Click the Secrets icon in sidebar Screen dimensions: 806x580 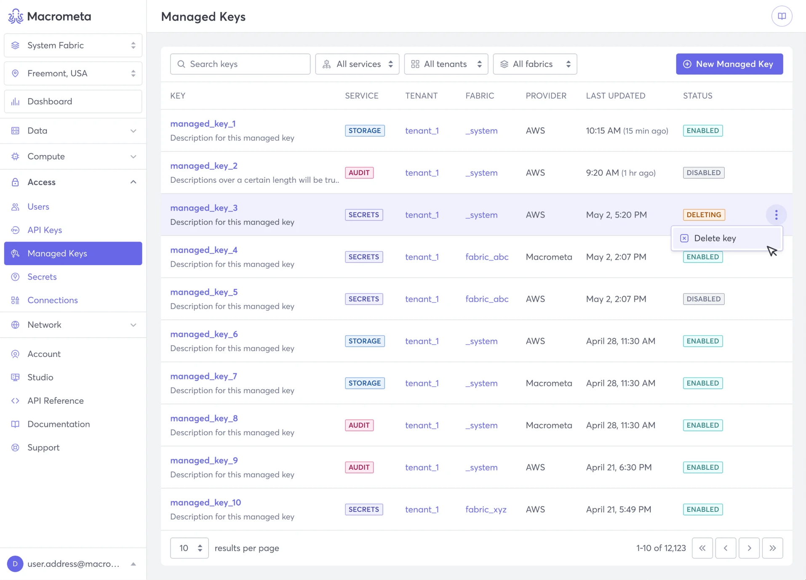click(x=16, y=277)
